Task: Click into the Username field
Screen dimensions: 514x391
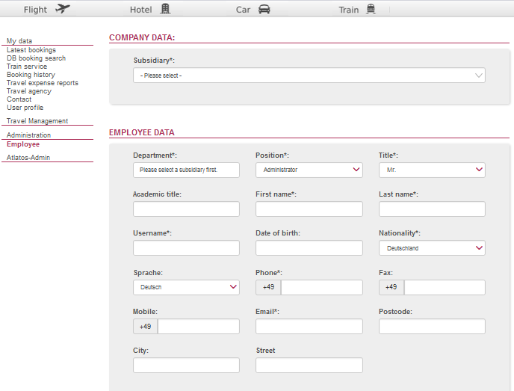Action: coord(186,248)
